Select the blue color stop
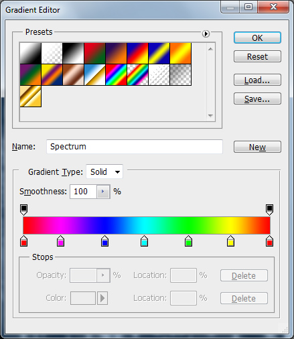The height and width of the screenshot is (339, 294). tap(104, 241)
